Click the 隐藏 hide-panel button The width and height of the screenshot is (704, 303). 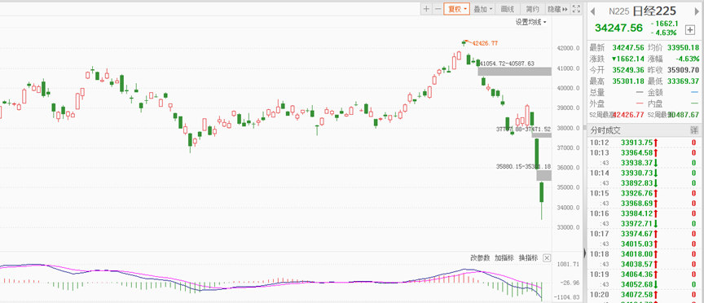(x=557, y=8)
